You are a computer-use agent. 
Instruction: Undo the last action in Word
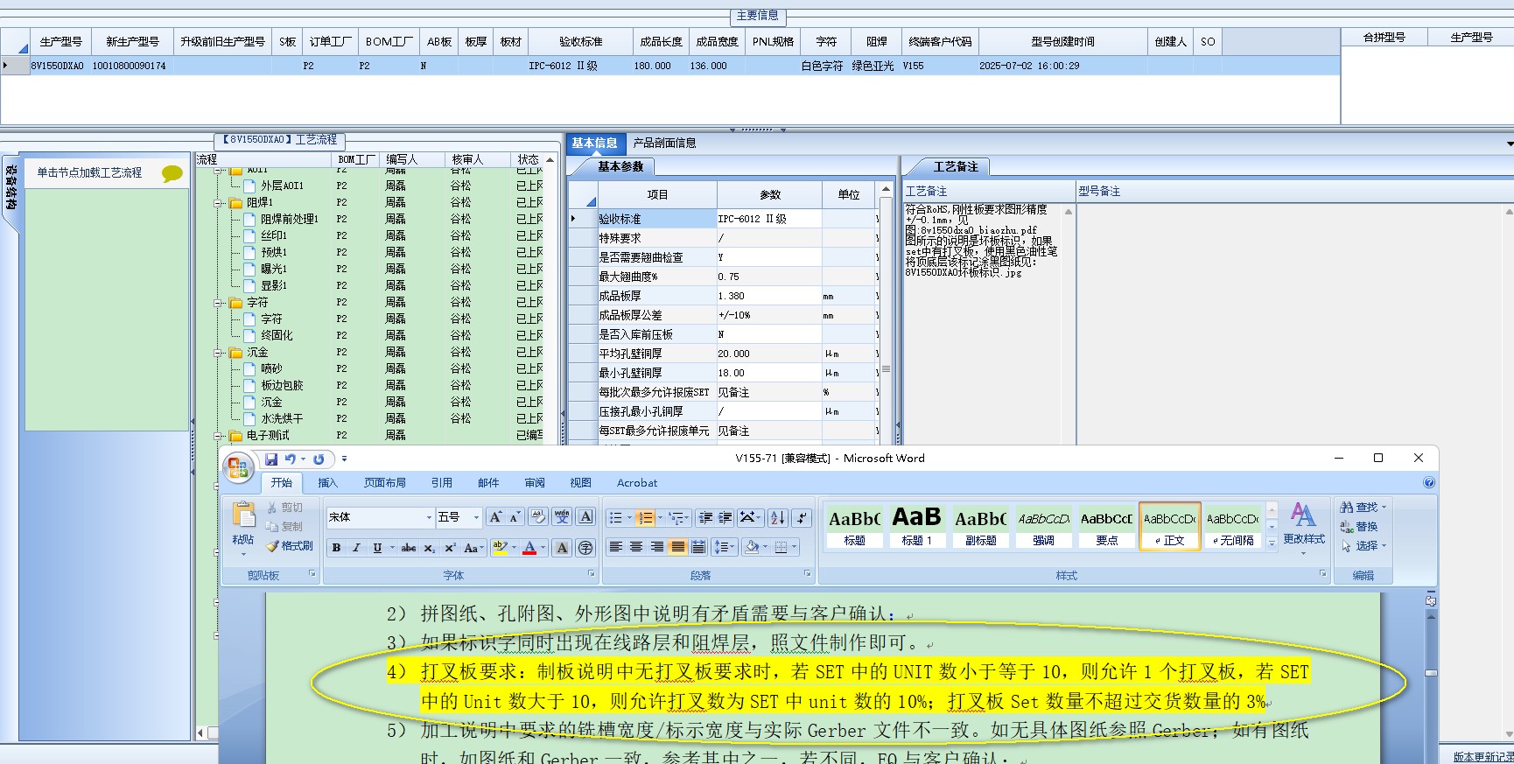click(x=291, y=459)
